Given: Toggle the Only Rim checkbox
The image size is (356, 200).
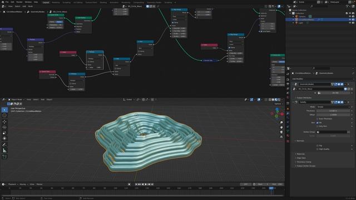Looking at the screenshot, I should pyautogui.click(x=318, y=126).
